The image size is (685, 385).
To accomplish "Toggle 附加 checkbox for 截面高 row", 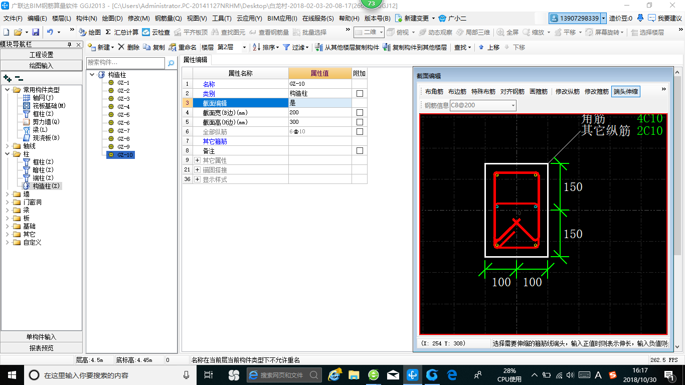I will click(x=360, y=122).
